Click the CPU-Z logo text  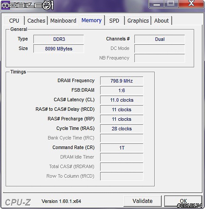(18, 202)
